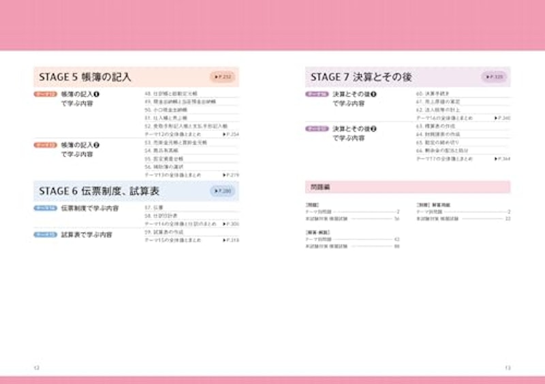The image size is (545, 384).
Task: Select '帳簿の記入❷ で学ぶ内容' label
Action: 80,149
